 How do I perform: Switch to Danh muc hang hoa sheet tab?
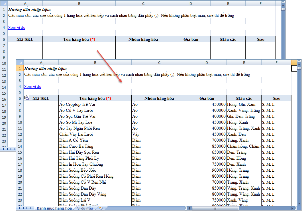(54, 208)
